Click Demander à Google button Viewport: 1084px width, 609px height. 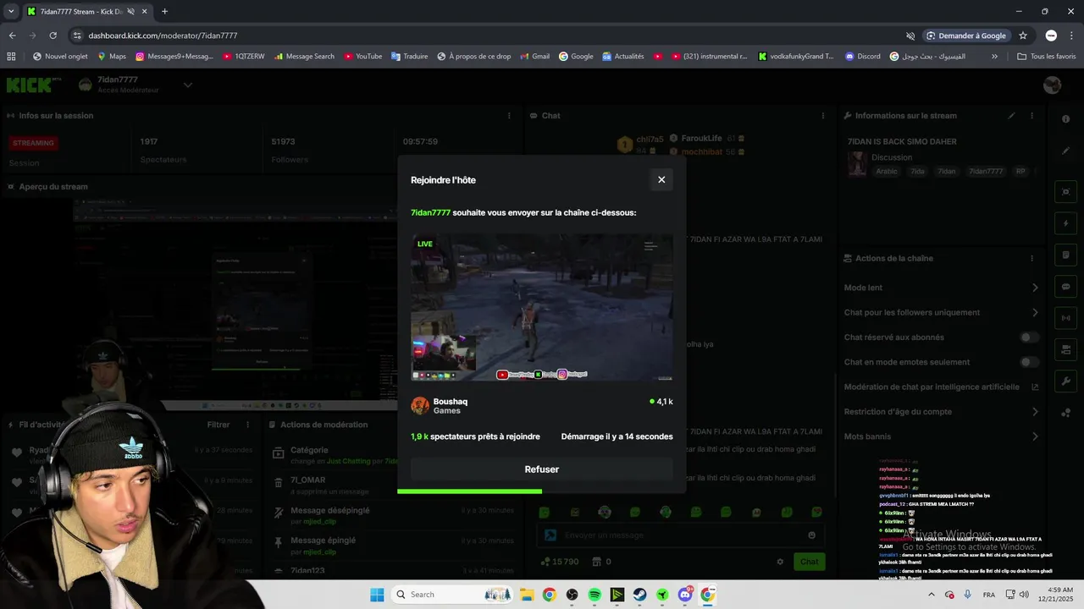(x=966, y=36)
